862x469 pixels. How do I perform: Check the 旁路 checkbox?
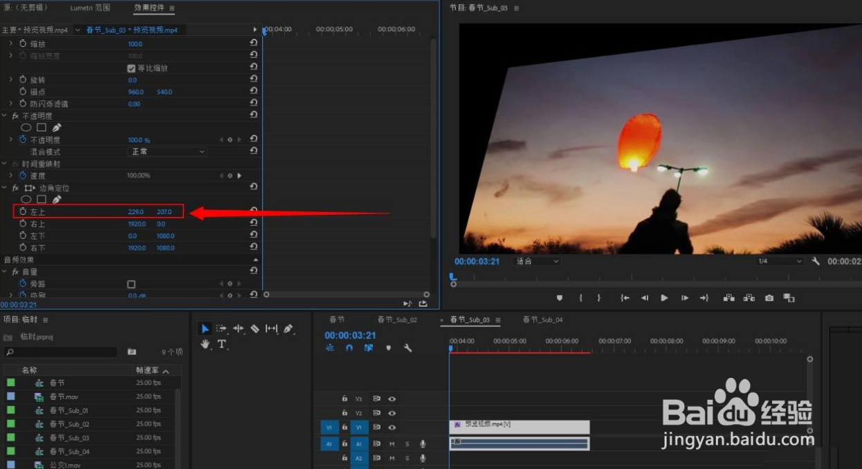[x=131, y=284]
